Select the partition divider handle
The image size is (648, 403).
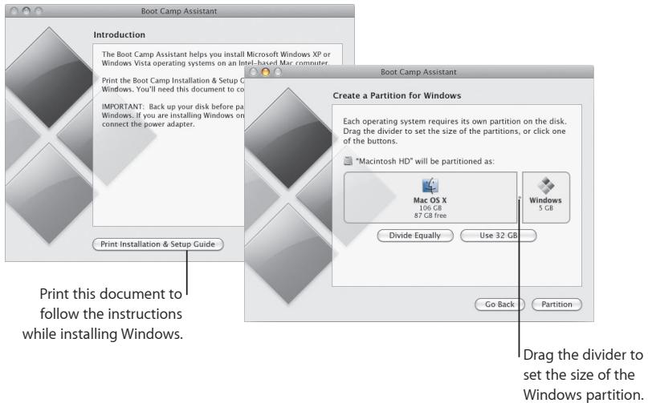520,198
